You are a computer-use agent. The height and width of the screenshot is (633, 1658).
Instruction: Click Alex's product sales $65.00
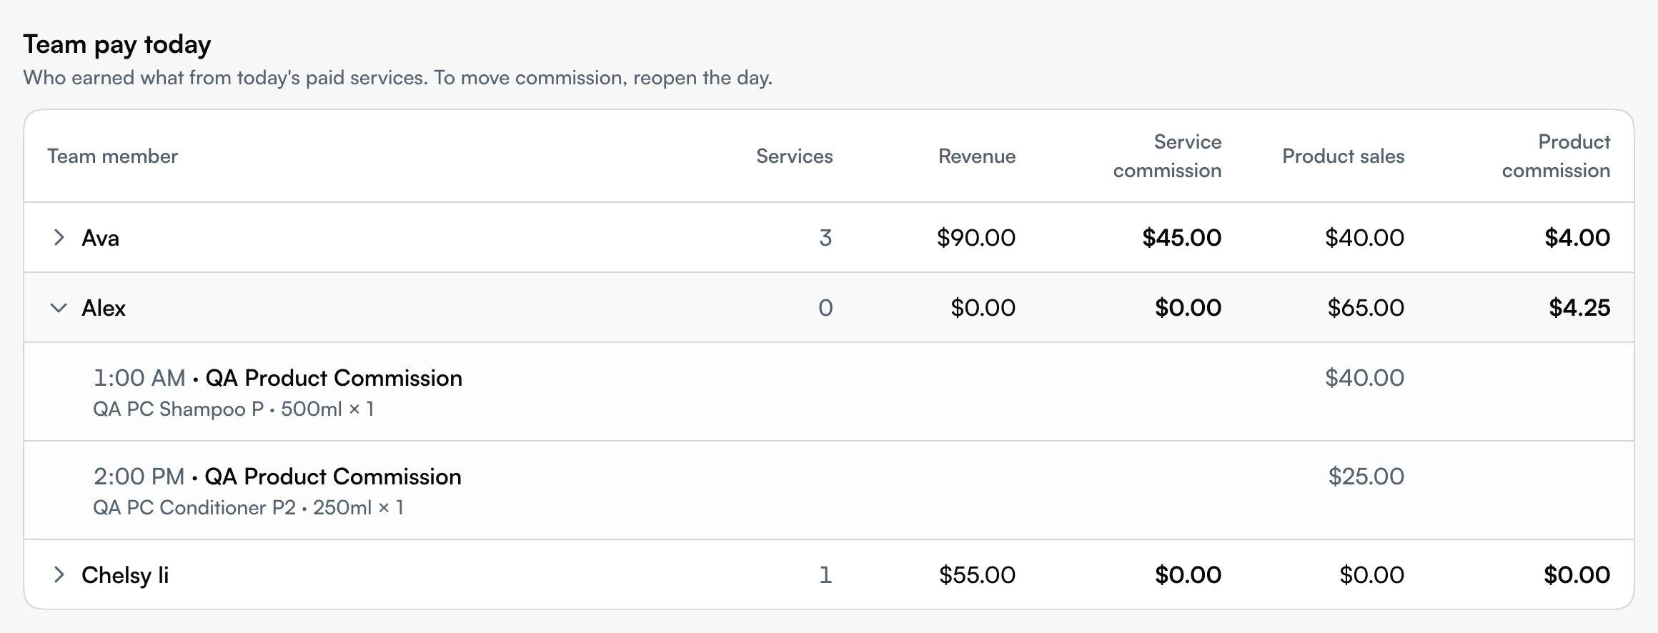[1366, 308]
